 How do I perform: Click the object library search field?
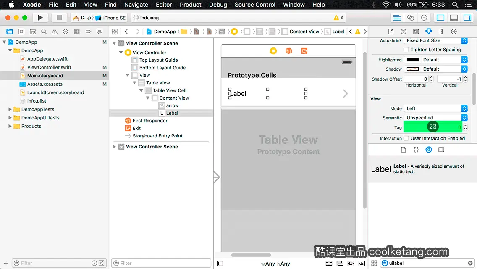point(427,263)
